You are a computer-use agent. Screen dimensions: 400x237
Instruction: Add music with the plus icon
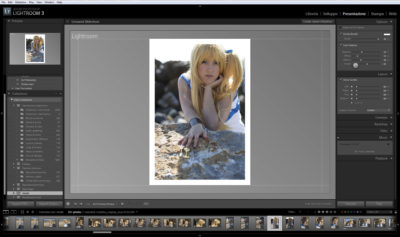pyautogui.click(x=388, y=144)
